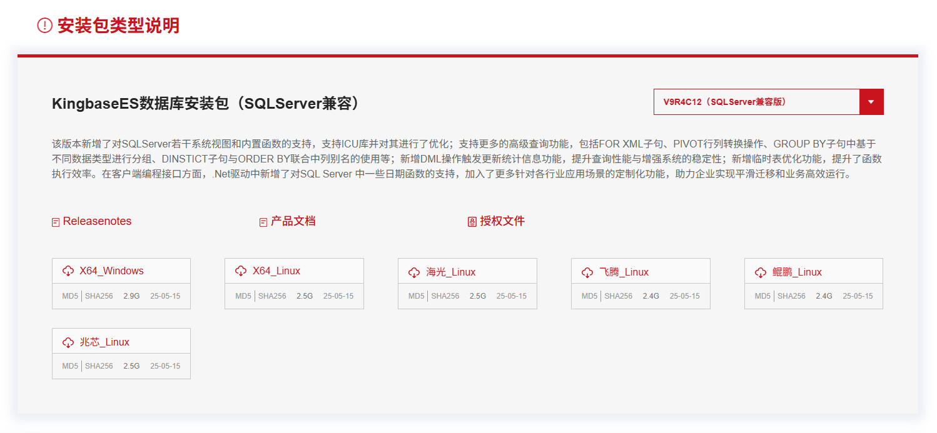This screenshot has height=433, width=937.
Task: Download the 兆芯_Linux package
Action: coord(104,342)
